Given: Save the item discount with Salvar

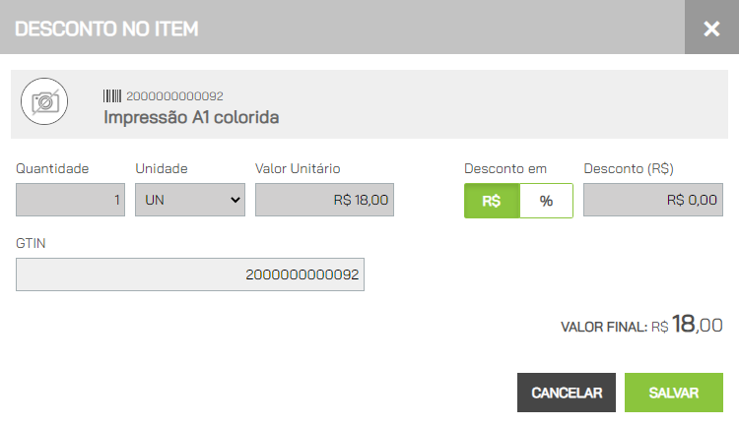Looking at the screenshot, I should [x=674, y=393].
